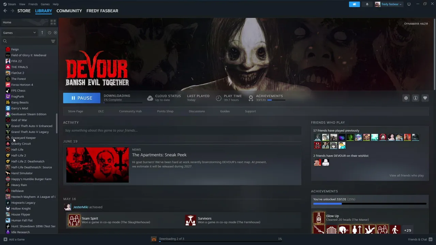Viewport: 436px width, 245px height.
Task: Click the DEVOUR downloading progress bar
Action: pos(123,102)
